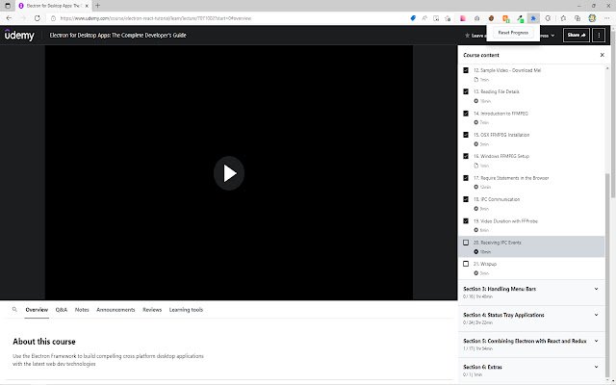Uncheck lecture 13 Reading File Details checkbox
Viewport: 616px width, 385px height.
point(466,91)
